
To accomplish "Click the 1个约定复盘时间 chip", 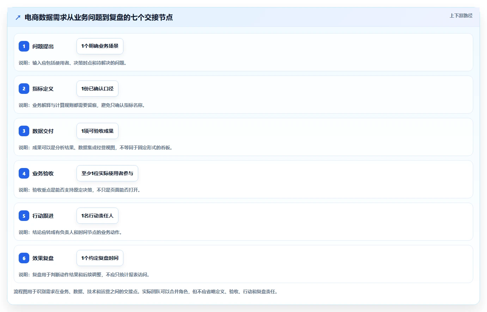I will click(100, 258).
